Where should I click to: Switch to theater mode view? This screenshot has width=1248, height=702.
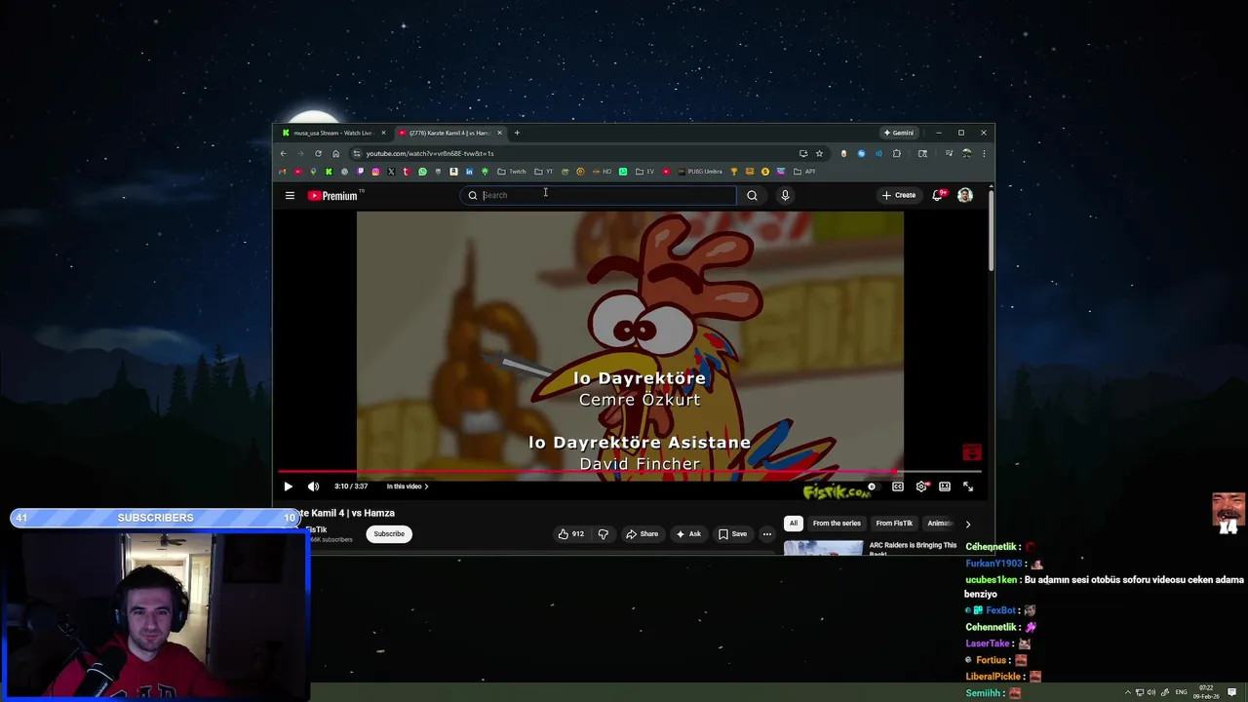[945, 487]
